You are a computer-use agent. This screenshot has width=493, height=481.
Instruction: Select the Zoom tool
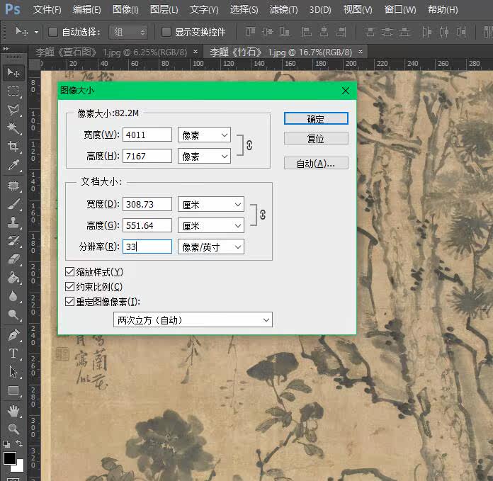click(x=13, y=429)
